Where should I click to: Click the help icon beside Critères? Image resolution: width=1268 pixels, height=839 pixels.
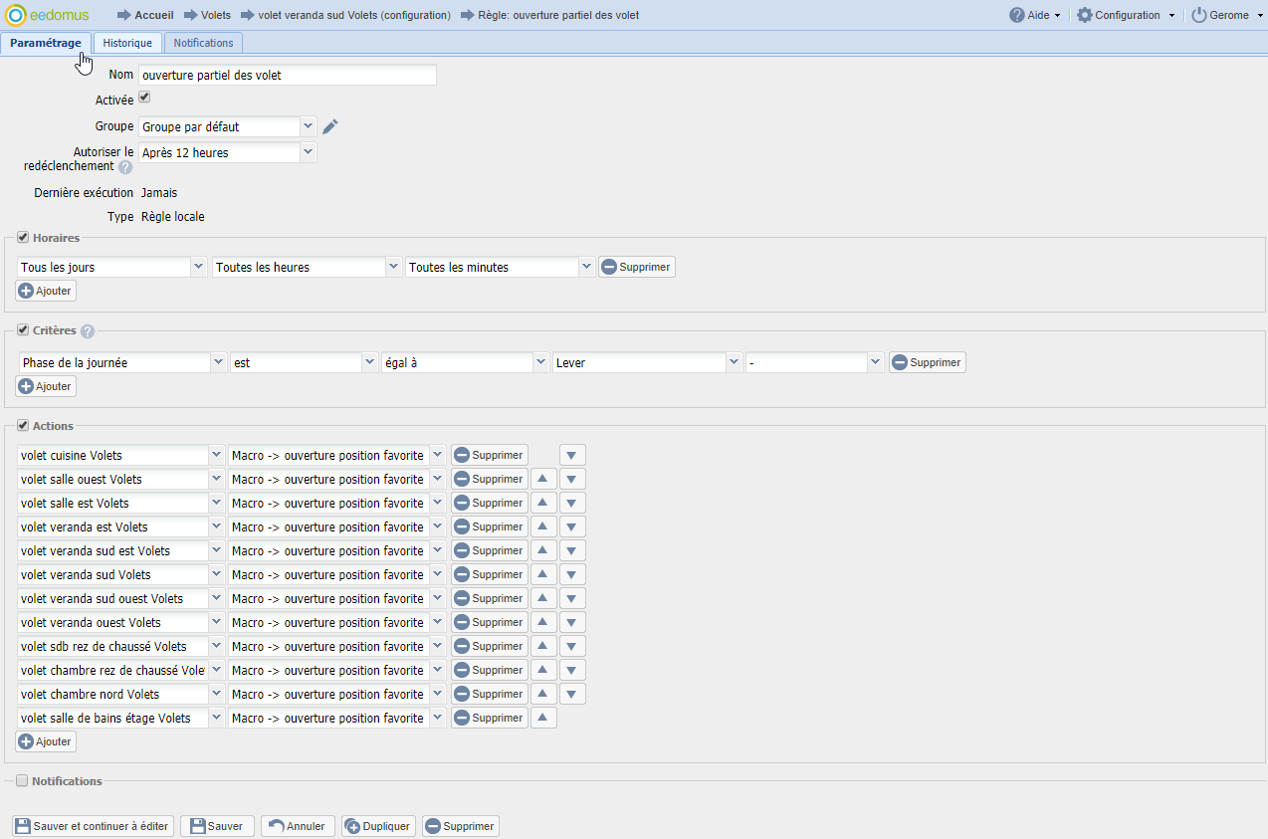pyautogui.click(x=88, y=331)
